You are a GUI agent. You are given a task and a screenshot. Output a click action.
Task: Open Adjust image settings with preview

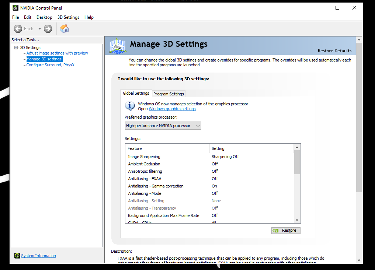(57, 53)
